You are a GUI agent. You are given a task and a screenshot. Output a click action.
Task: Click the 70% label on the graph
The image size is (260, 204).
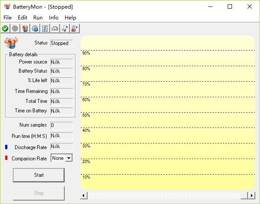(x=86, y=84)
